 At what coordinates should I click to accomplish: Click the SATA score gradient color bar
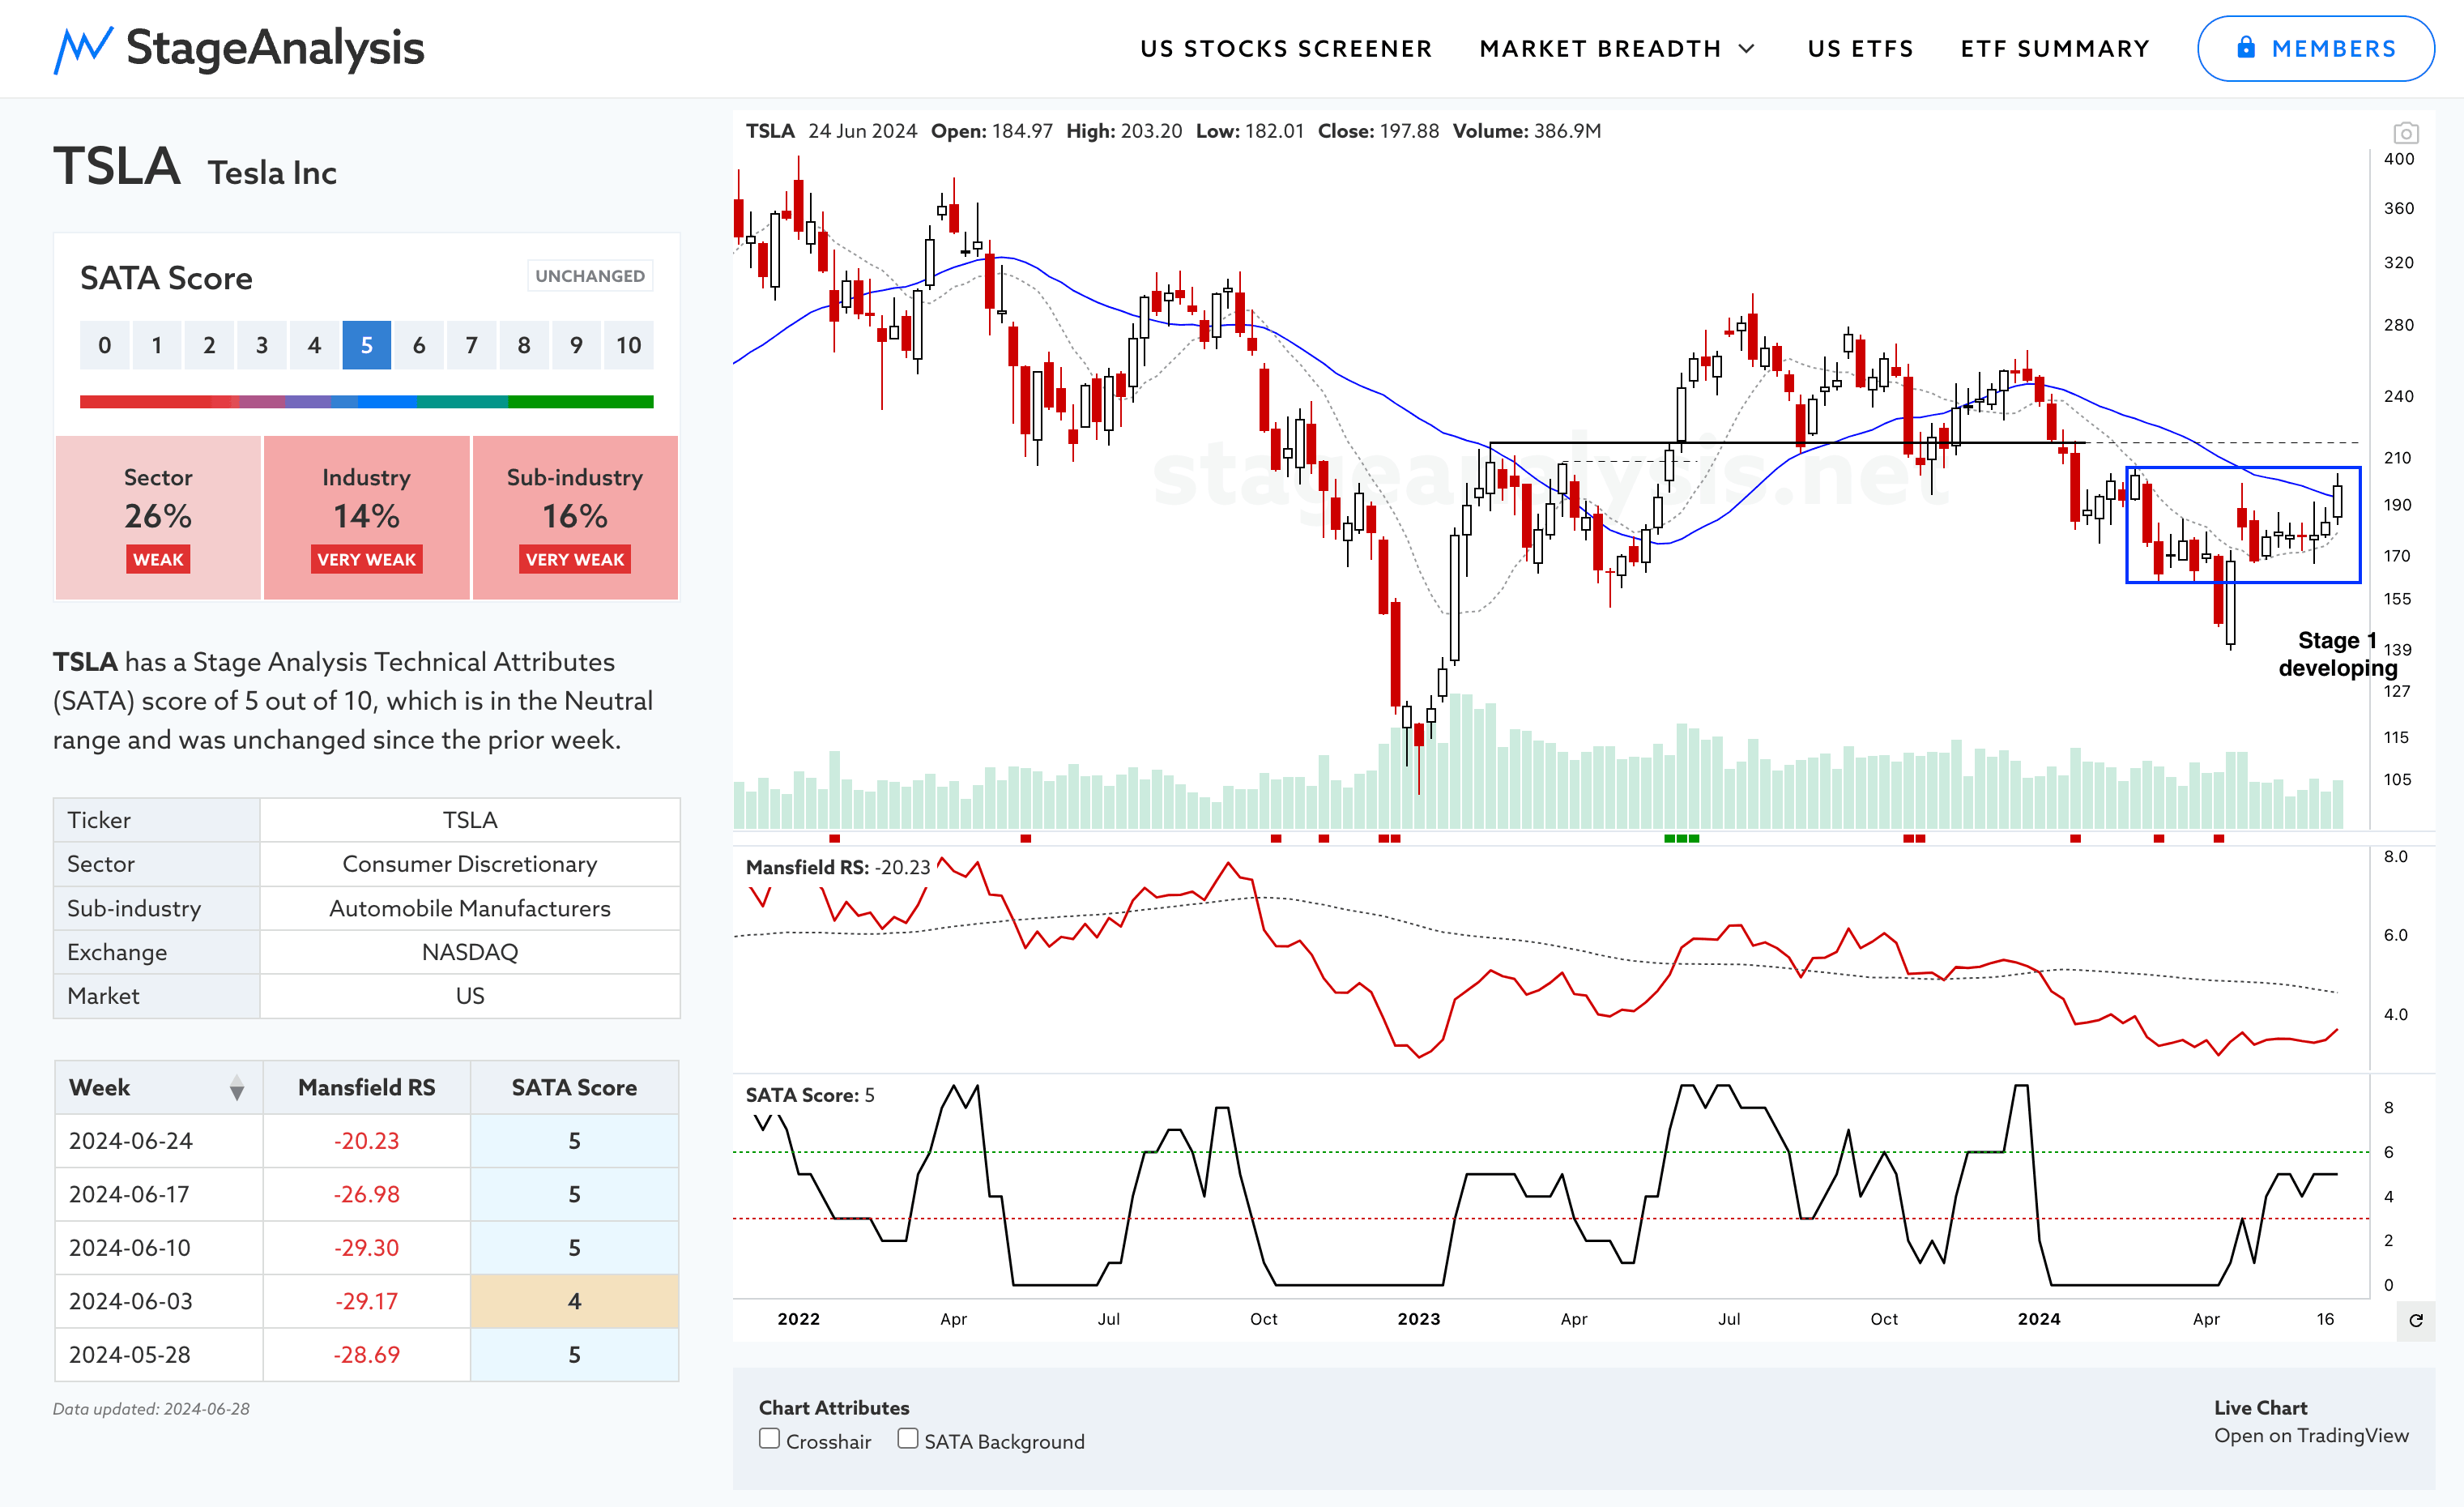[x=366, y=401]
